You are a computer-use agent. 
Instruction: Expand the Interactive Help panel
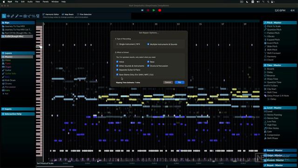(18, 114)
